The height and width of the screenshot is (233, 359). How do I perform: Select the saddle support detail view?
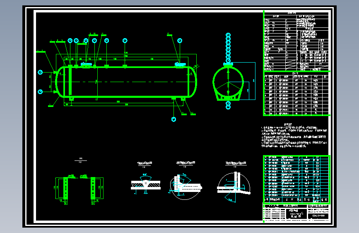pos(79,191)
